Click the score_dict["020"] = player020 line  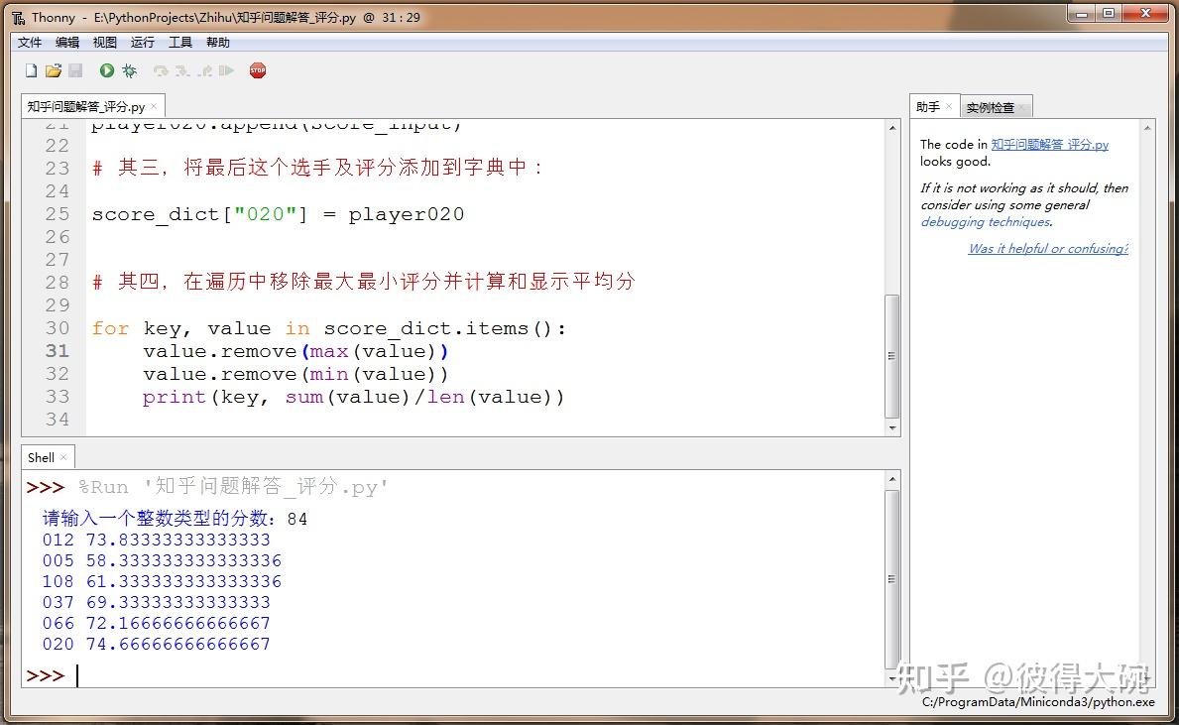279,214
